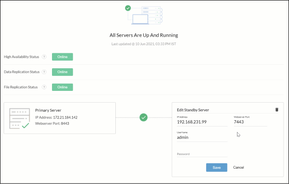Click the green check badge above header
289x184 pixels.
click(x=128, y=8)
